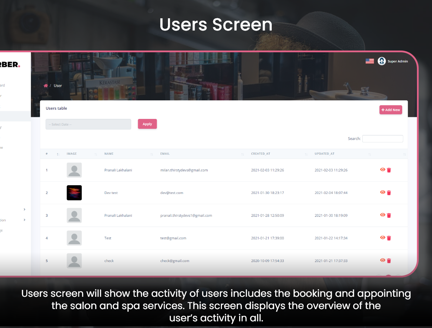This screenshot has width=432, height=328.
Task: Delete user milan.thirstydevs@gmail.com
Action: coord(389,170)
